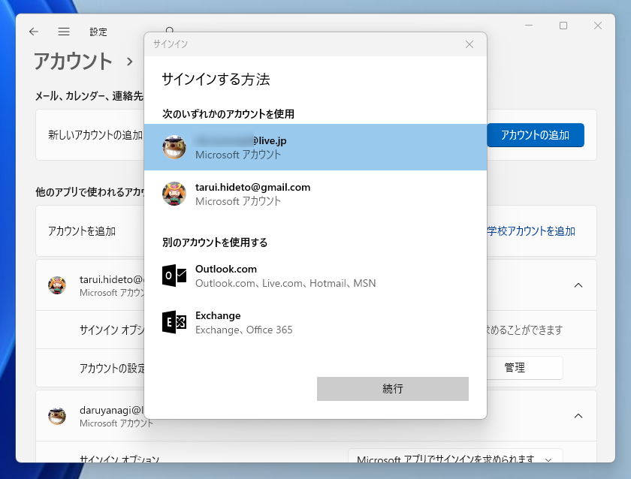Open the sign-in options dropdown for daruyanagi

tap(550, 458)
